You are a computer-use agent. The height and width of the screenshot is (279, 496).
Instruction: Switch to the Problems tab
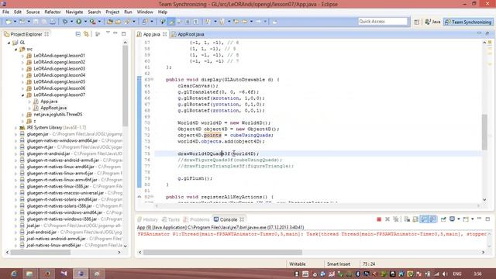tap(196, 219)
